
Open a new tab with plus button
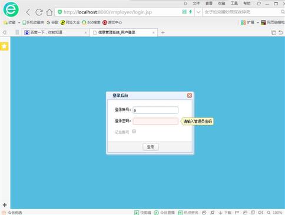(x=163, y=32)
